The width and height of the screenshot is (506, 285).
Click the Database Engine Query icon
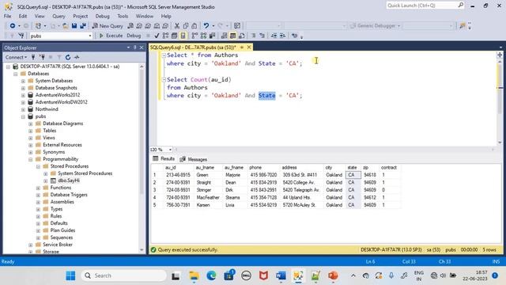pos(130,25)
